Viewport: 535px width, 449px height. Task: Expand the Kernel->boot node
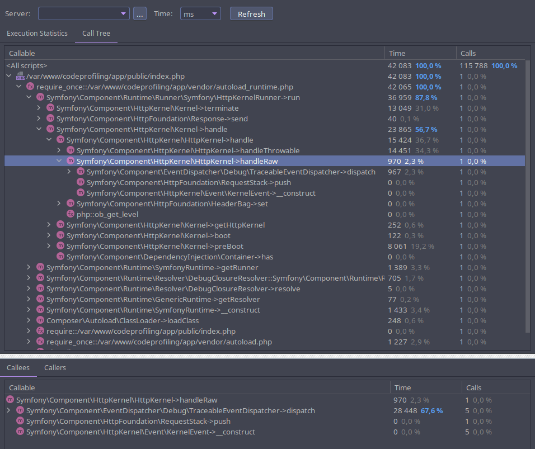point(49,235)
